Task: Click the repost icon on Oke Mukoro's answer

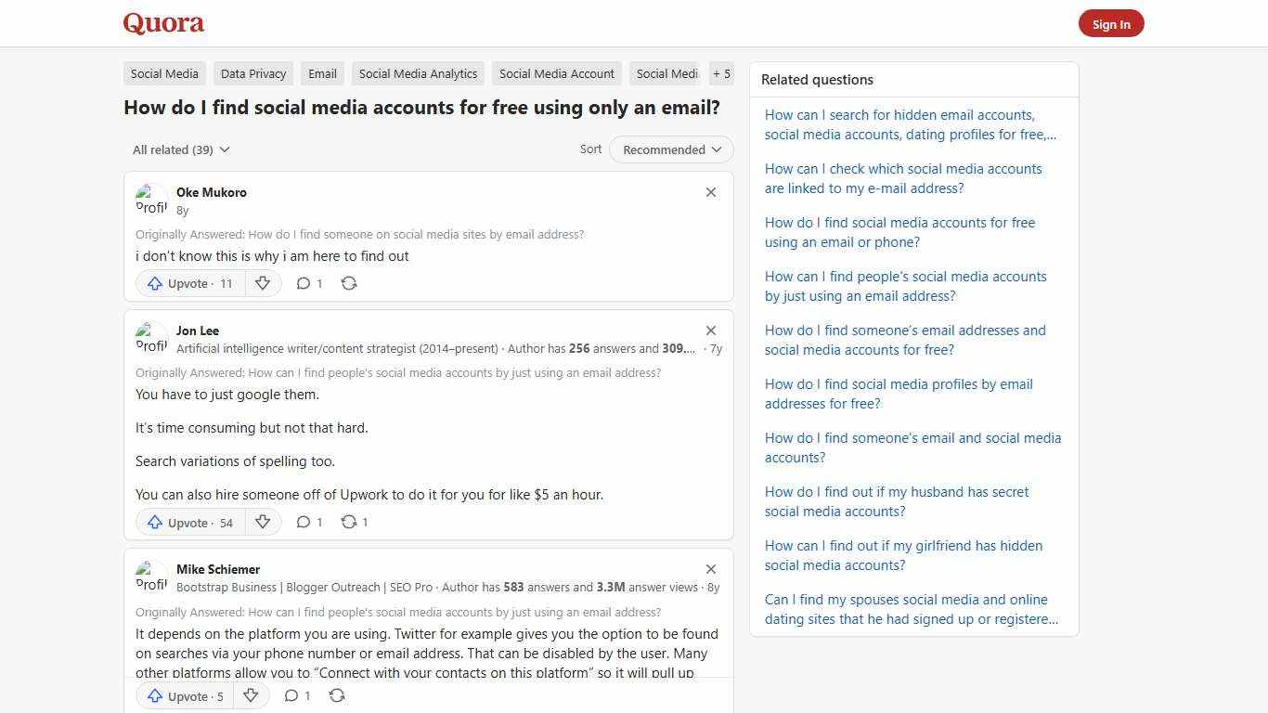Action: point(348,283)
